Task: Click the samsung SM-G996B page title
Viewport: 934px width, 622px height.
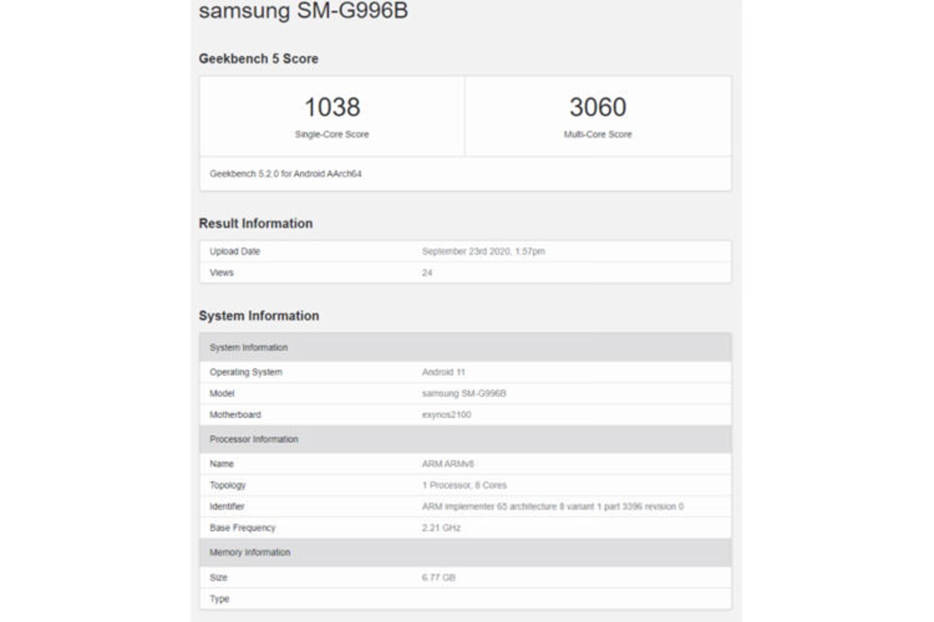Action: tap(303, 11)
